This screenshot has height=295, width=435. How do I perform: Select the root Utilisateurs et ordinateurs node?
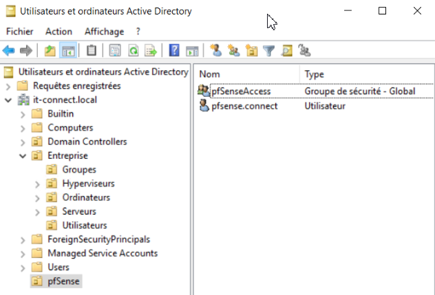(x=103, y=72)
